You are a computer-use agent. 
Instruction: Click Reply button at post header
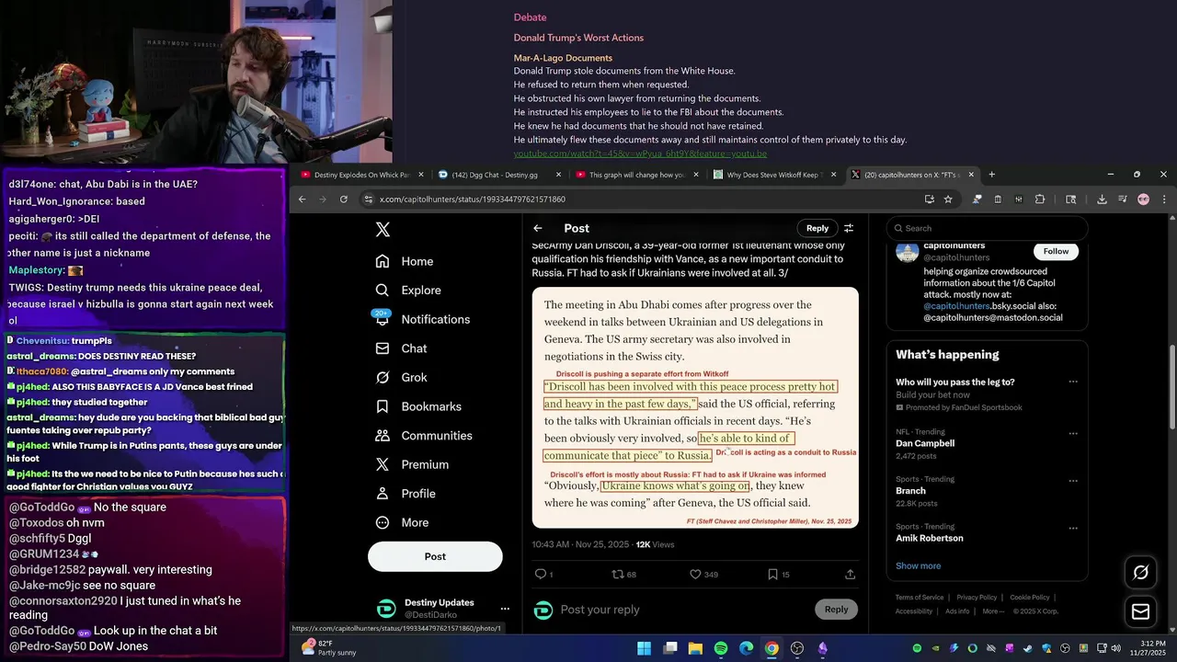point(817,228)
